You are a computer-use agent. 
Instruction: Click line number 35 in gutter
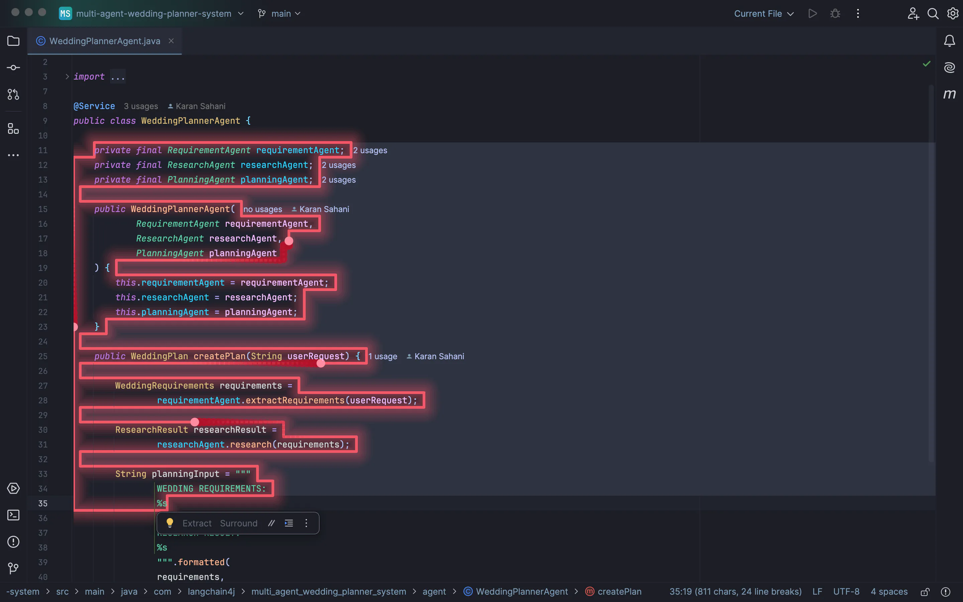point(42,503)
